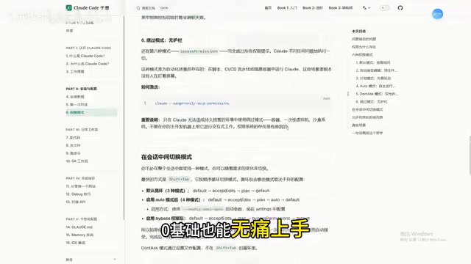This screenshot has width=471, height=264.
Task: Open the Book 1 nav item
Action: [287, 8]
